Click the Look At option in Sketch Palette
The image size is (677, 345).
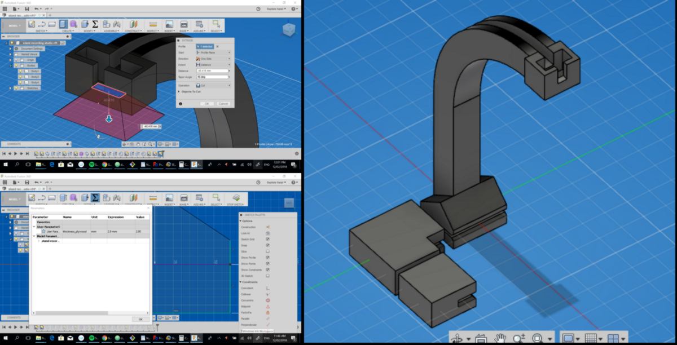click(x=267, y=233)
